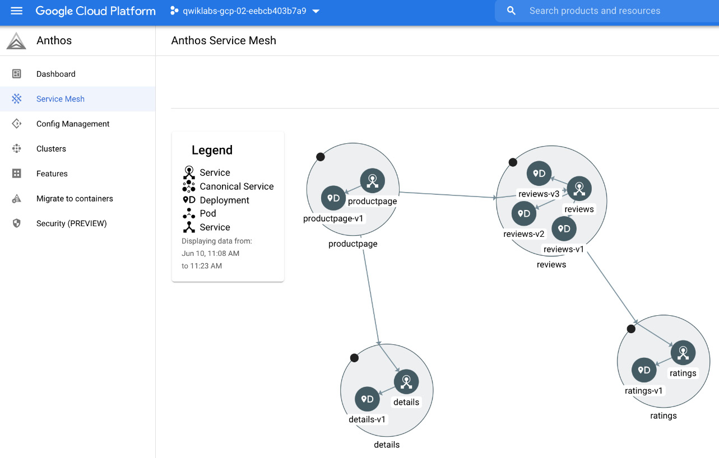Image resolution: width=719 pixels, height=458 pixels.
Task: Click the black dot on ratings group
Action: [631, 329]
